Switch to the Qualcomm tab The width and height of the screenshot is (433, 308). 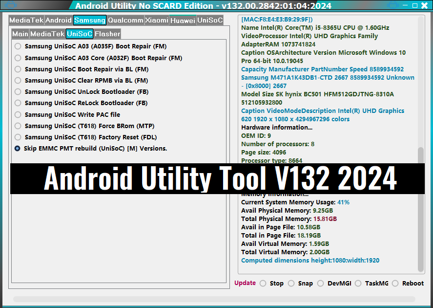coord(125,20)
